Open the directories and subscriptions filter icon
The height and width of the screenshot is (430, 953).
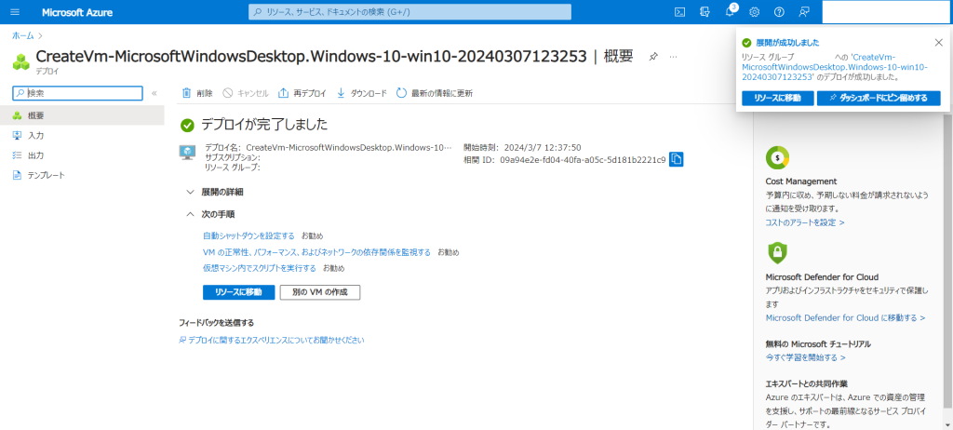(x=705, y=12)
